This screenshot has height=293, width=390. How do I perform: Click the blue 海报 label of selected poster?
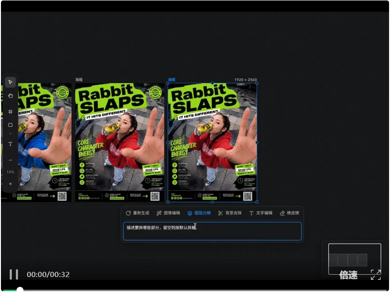[x=172, y=79]
